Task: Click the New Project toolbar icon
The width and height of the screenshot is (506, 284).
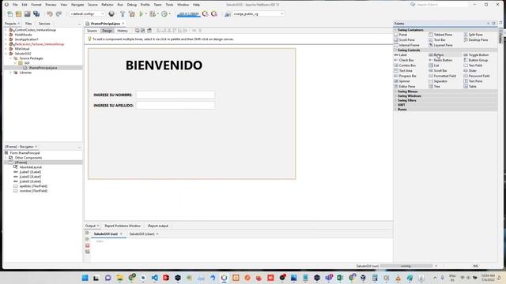Action: 19,14
